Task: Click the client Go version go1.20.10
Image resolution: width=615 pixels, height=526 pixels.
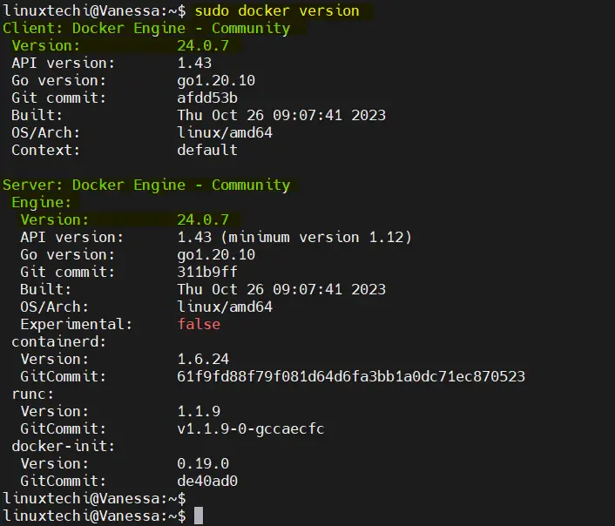Action: (216, 80)
